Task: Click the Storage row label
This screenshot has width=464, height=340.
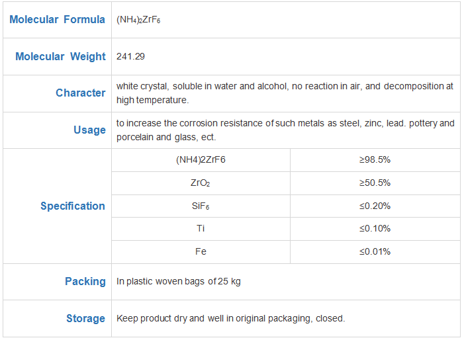Action: 85,318
